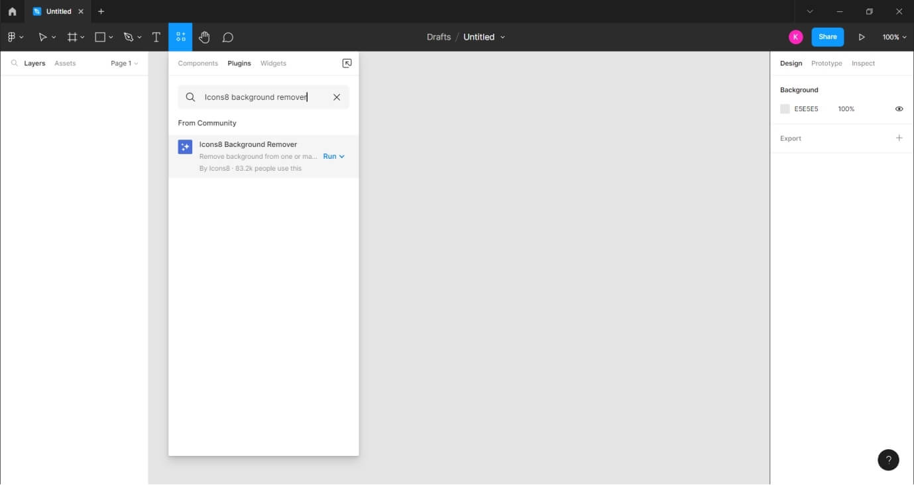Open the help question mark button
This screenshot has height=485, width=914.
(889, 460)
